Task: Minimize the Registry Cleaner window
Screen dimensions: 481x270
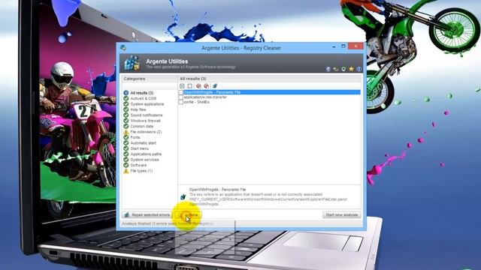Action: (x=334, y=46)
